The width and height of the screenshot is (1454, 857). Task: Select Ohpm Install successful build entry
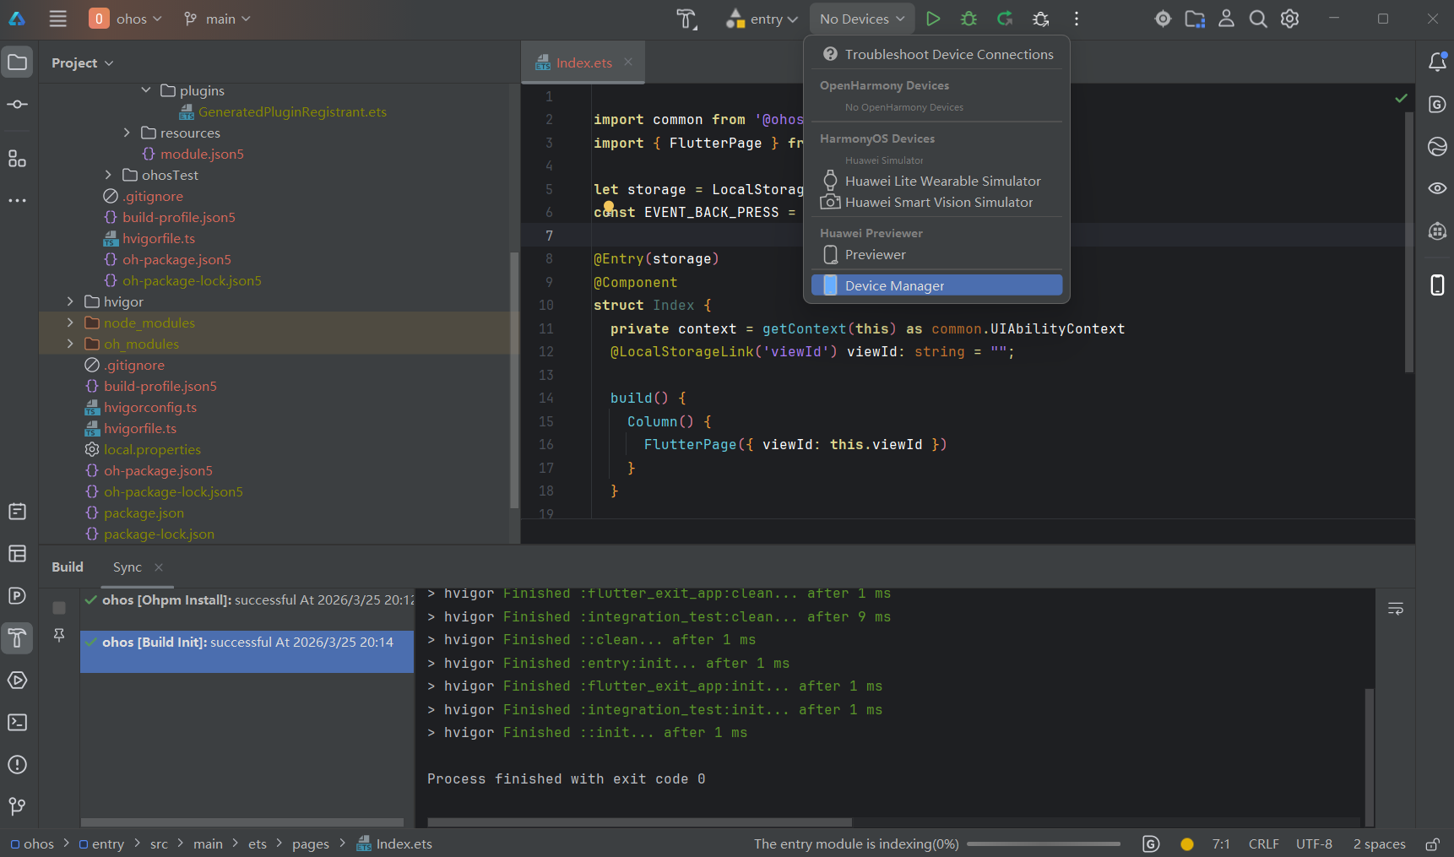[x=248, y=600]
